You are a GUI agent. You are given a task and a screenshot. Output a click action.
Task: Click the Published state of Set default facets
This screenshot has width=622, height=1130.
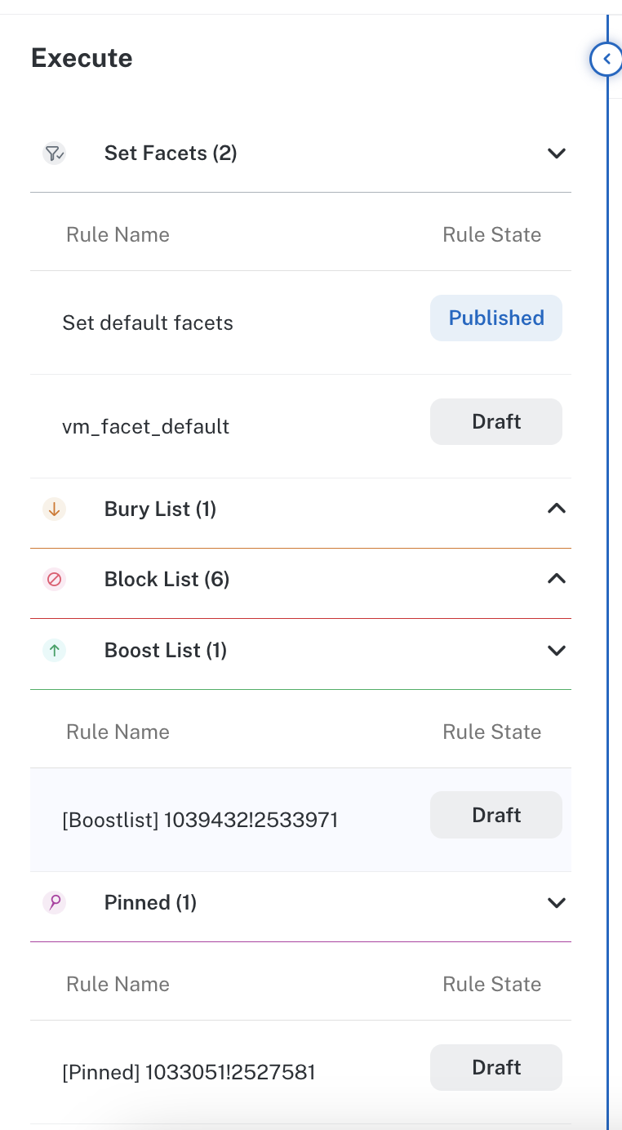point(496,318)
